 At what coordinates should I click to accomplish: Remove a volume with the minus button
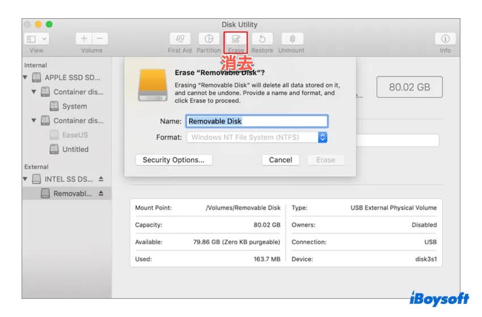[x=99, y=39]
